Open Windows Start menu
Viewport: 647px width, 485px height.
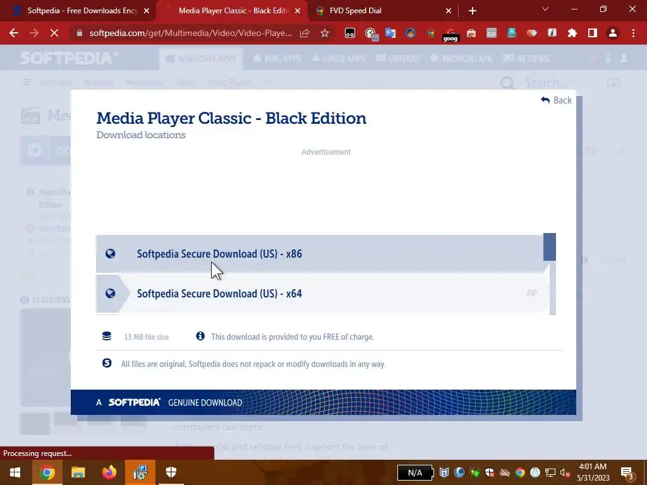[15, 472]
